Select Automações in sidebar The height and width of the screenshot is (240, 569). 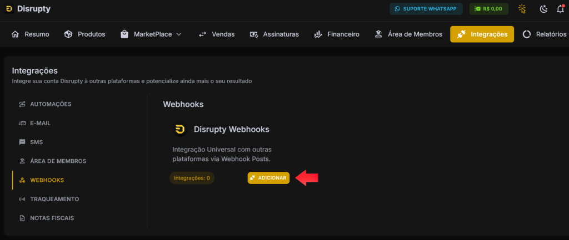[51, 104]
